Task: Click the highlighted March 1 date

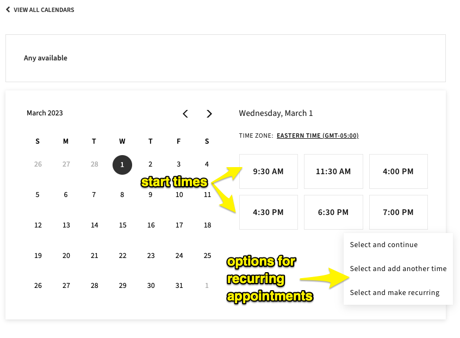Action: click(x=122, y=164)
